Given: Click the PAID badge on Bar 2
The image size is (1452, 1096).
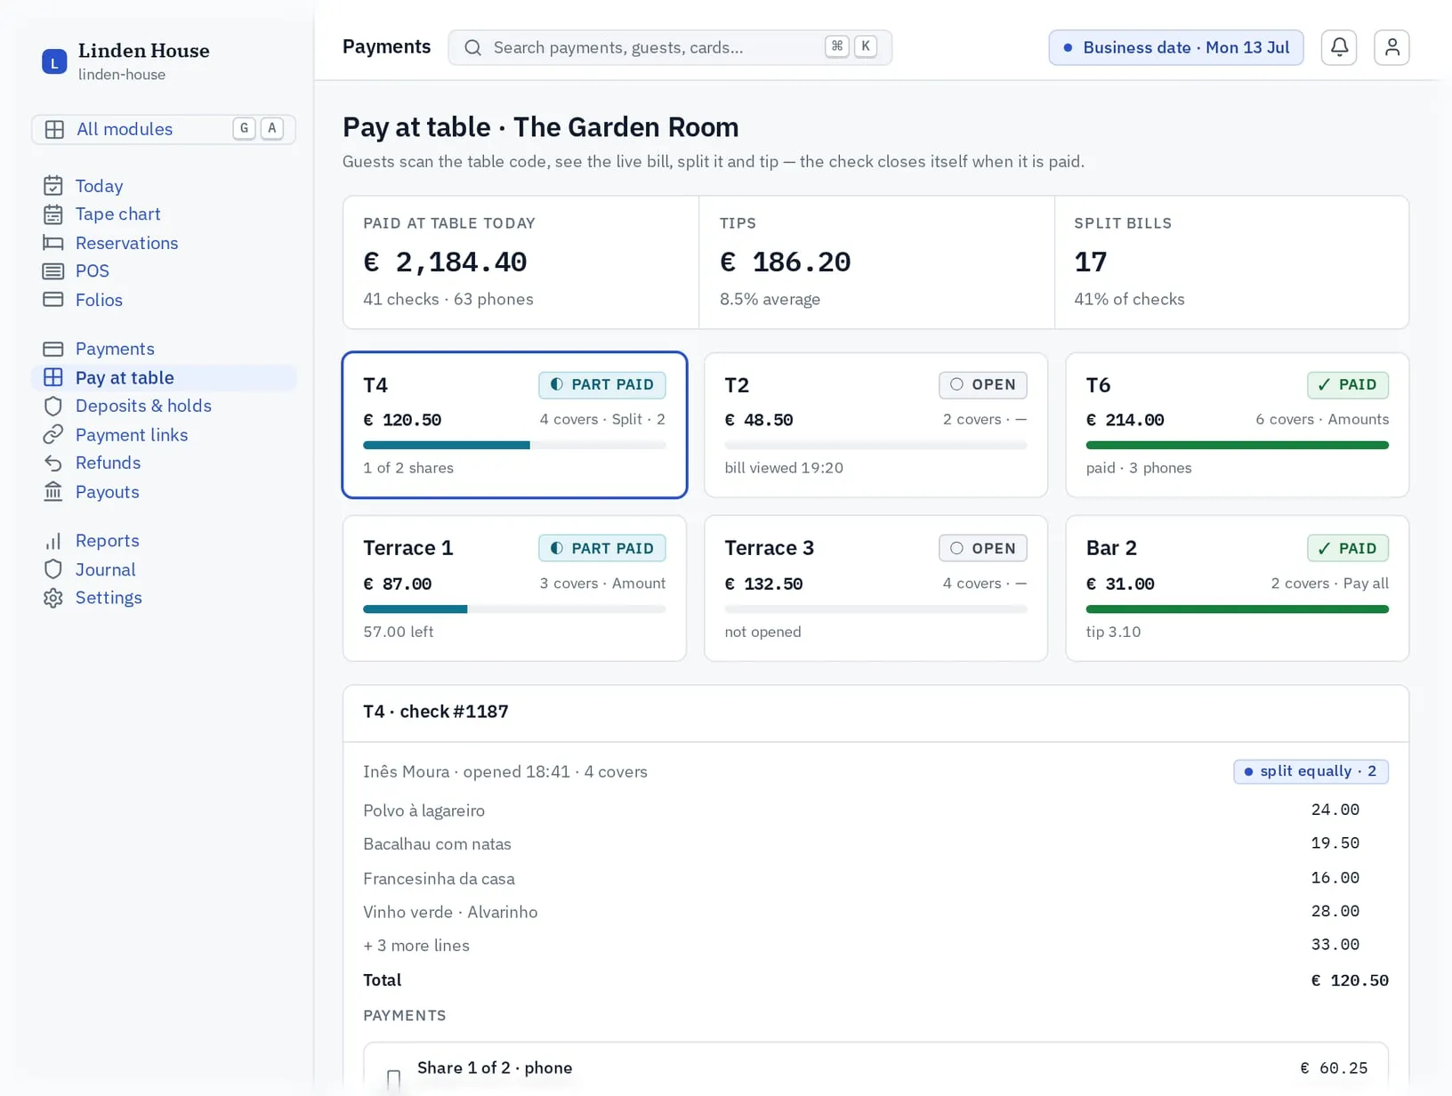Looking at the screenshot, I should (1348, 548).
